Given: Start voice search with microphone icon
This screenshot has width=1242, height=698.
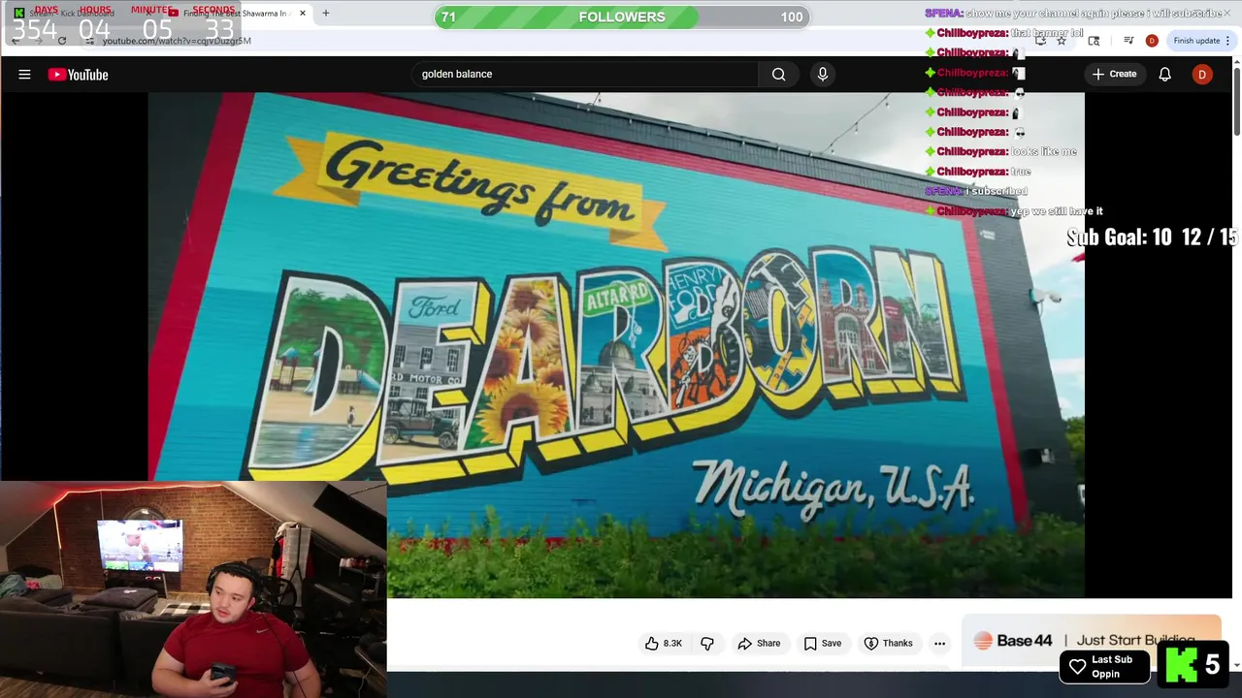Looking at the screenshot, I should pos(822,74).
